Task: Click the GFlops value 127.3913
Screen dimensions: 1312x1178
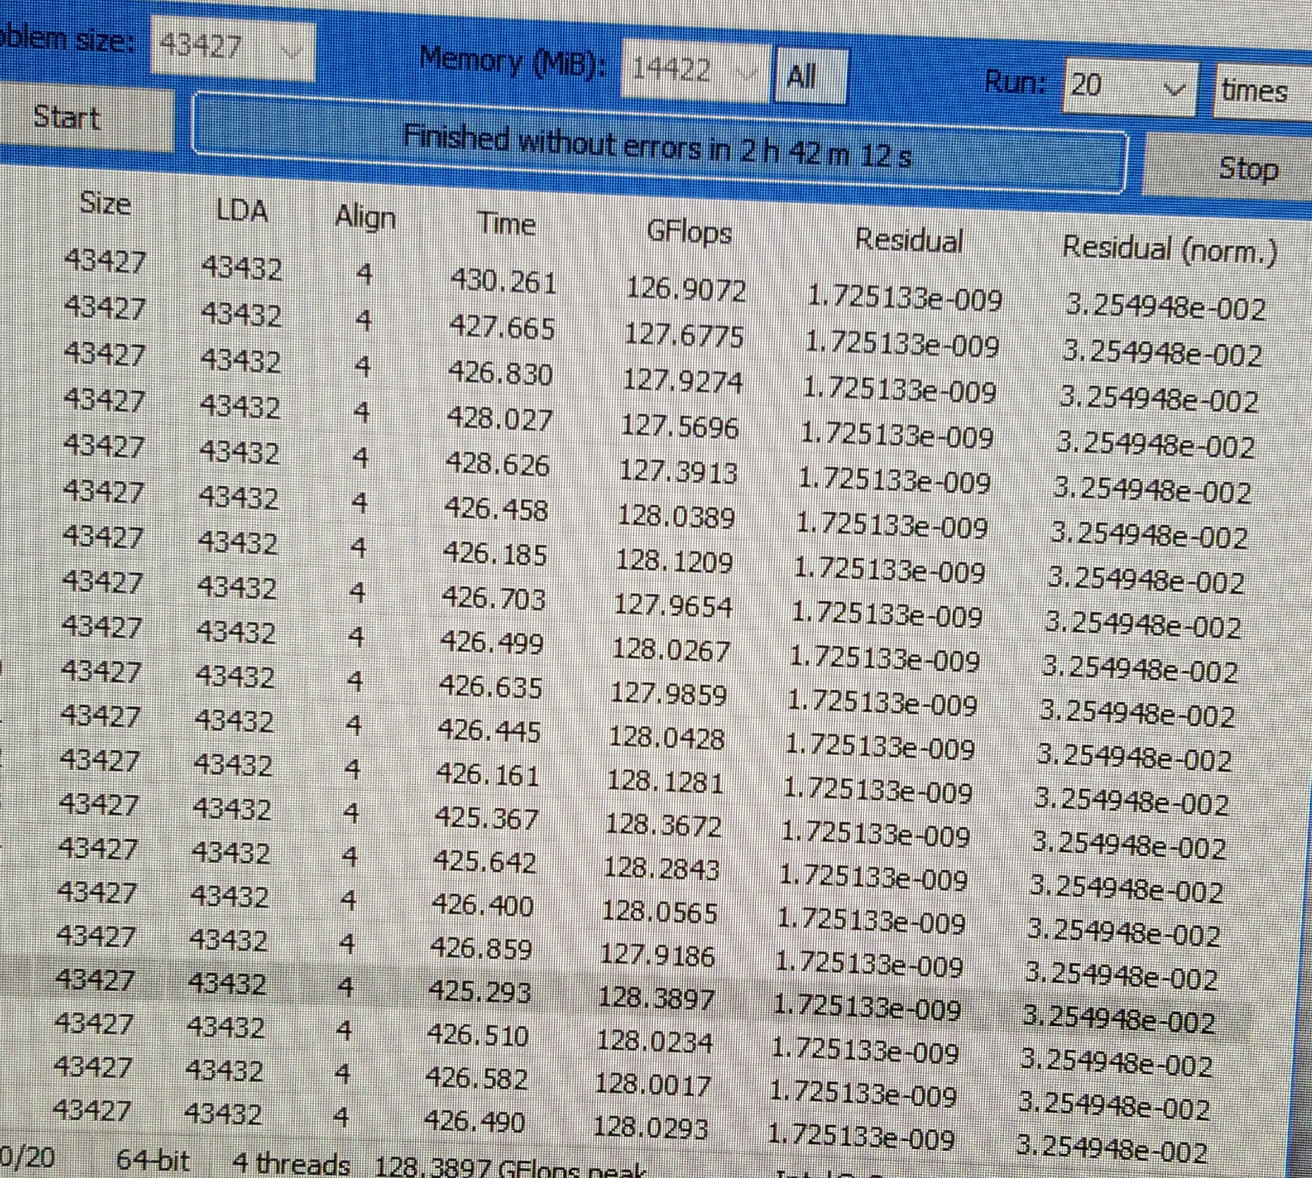Action: (678, 472)
